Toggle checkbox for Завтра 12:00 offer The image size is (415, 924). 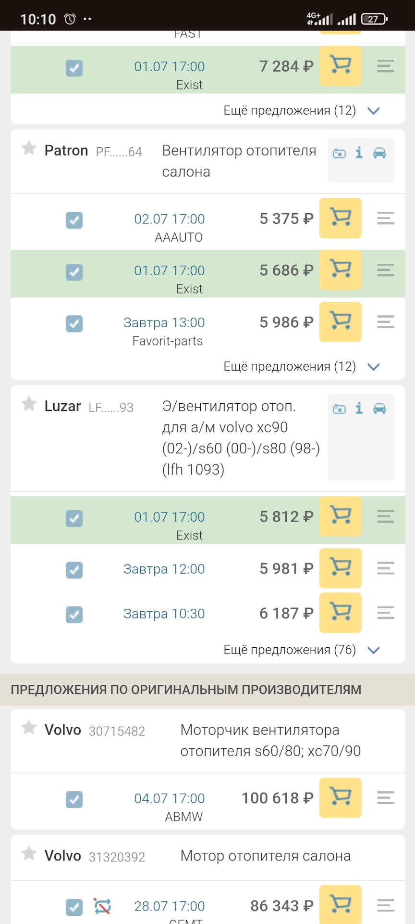(74, 570)
